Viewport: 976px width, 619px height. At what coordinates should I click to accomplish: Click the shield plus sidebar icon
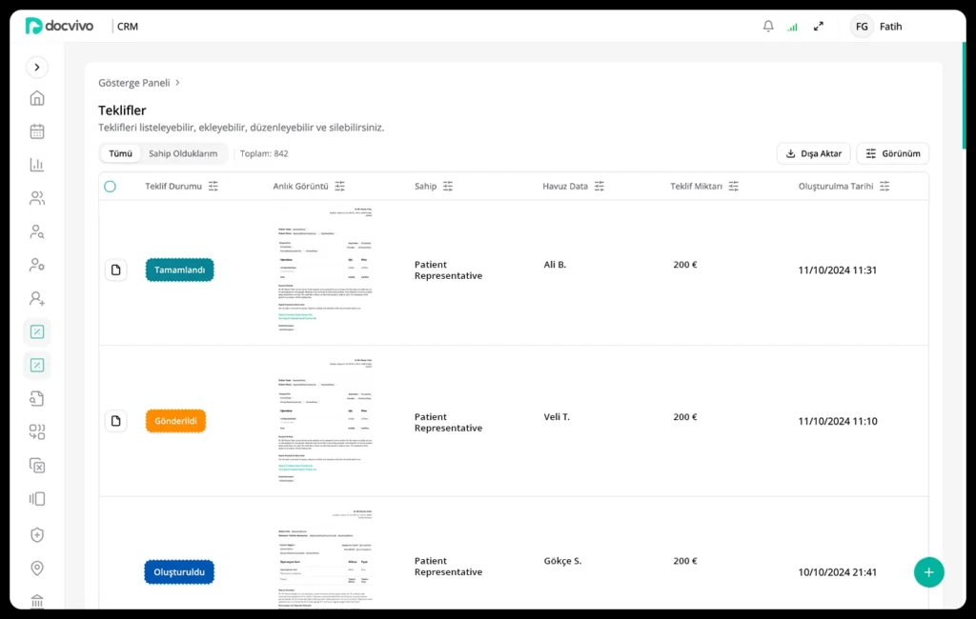(37, 535)
